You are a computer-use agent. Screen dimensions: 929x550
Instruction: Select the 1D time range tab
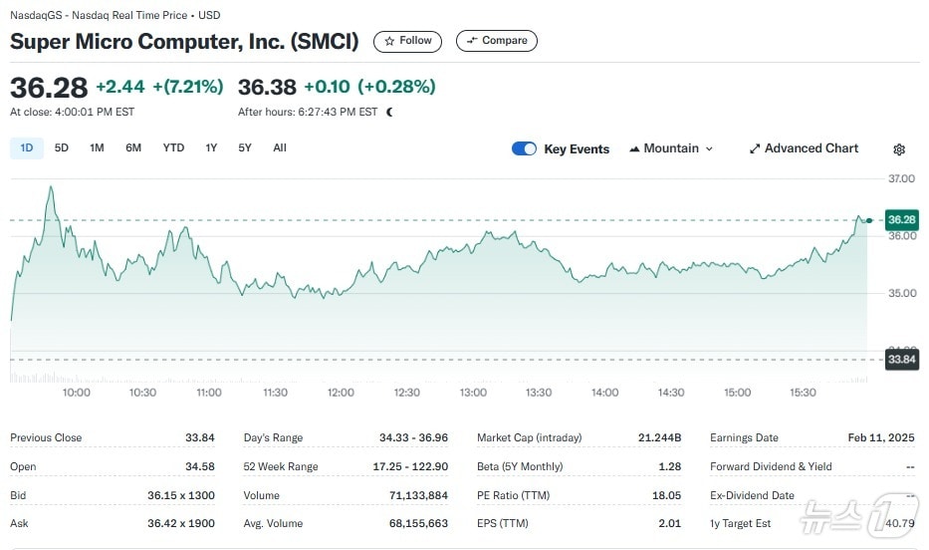coord(27,147)
